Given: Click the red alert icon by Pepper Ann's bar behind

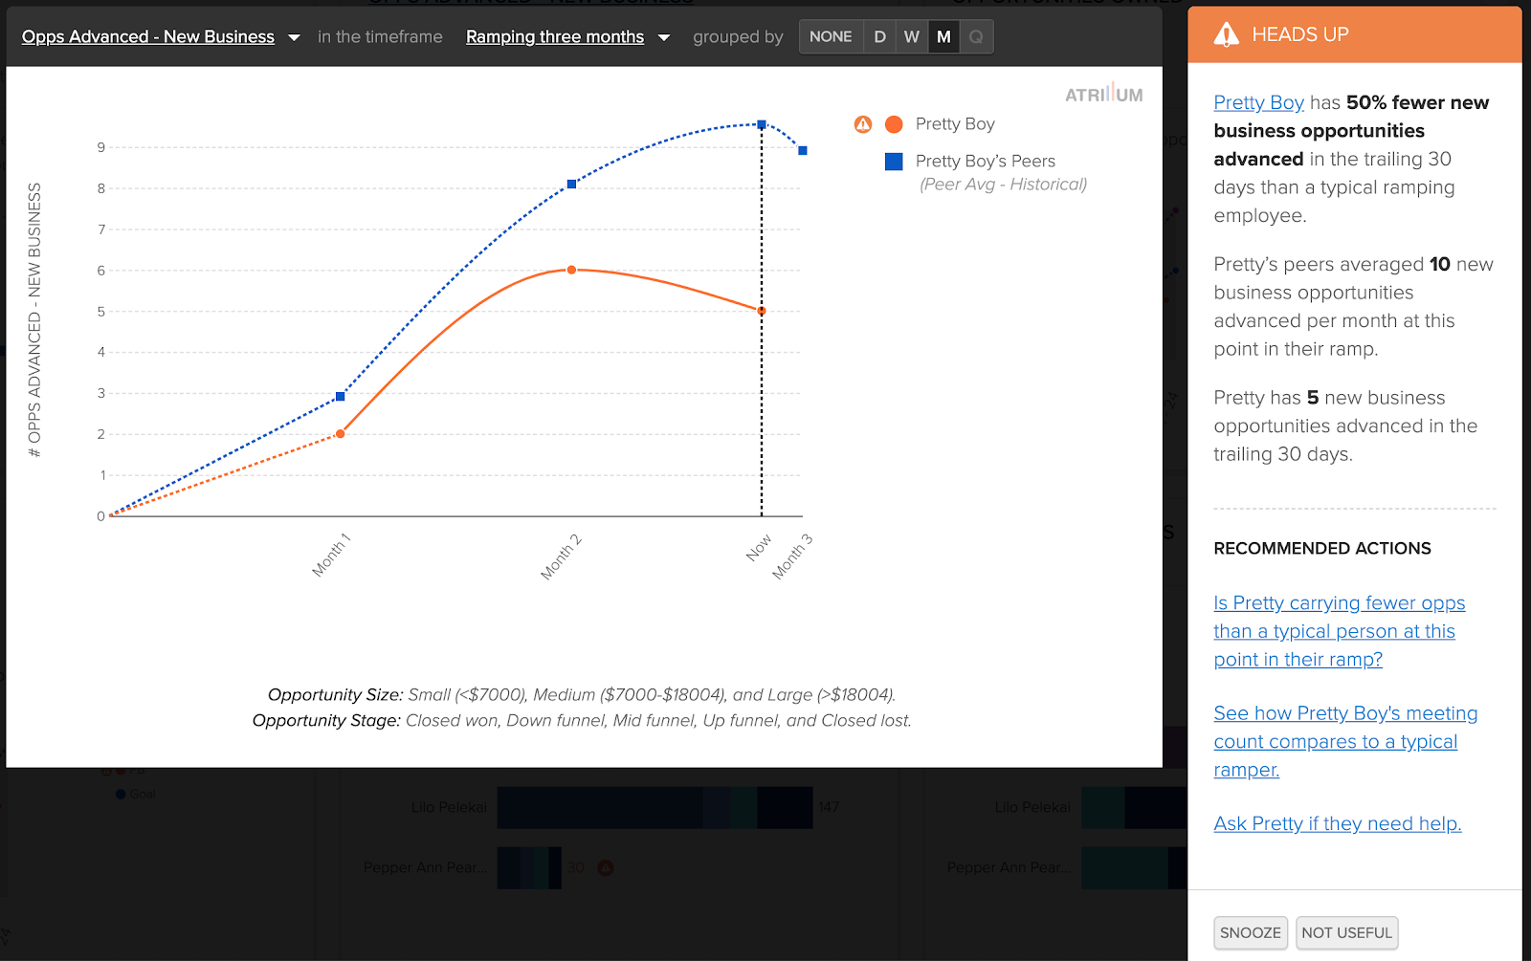Looking at the screenshot, I should point(606,868).
